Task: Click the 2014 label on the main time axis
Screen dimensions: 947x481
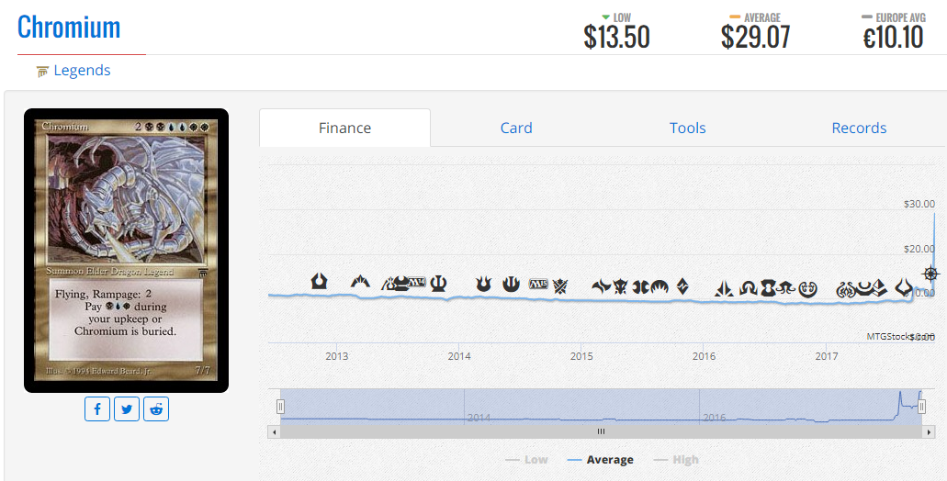Action: tap(459, 356)
